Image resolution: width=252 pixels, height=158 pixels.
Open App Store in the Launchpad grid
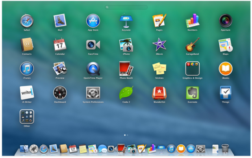[93, 21]
